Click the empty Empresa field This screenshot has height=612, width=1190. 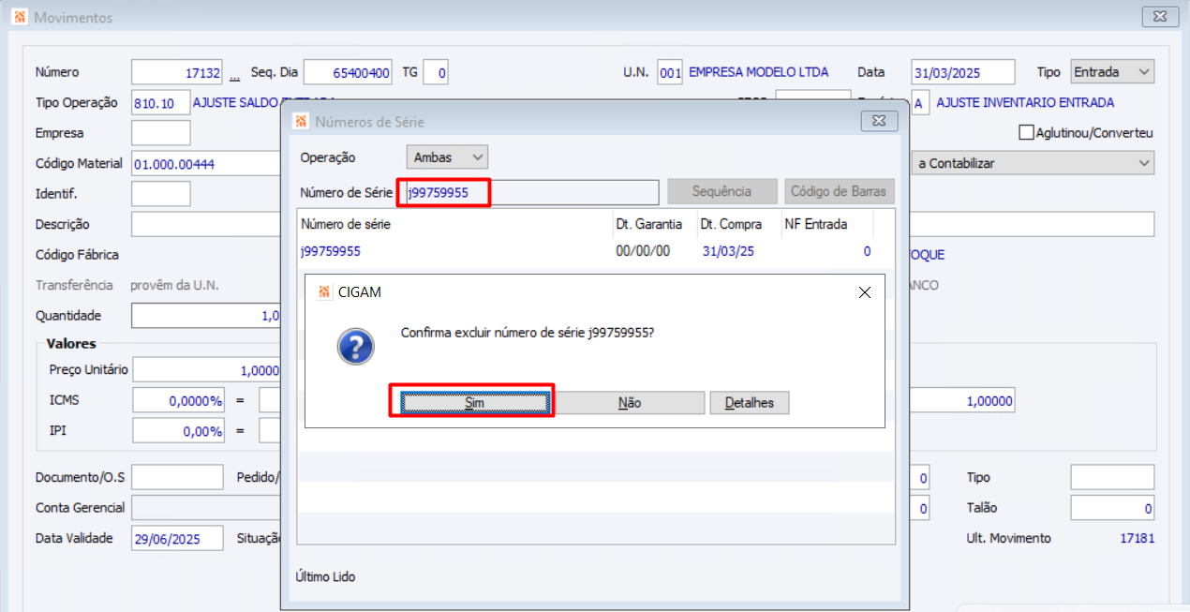coord(161,133)
